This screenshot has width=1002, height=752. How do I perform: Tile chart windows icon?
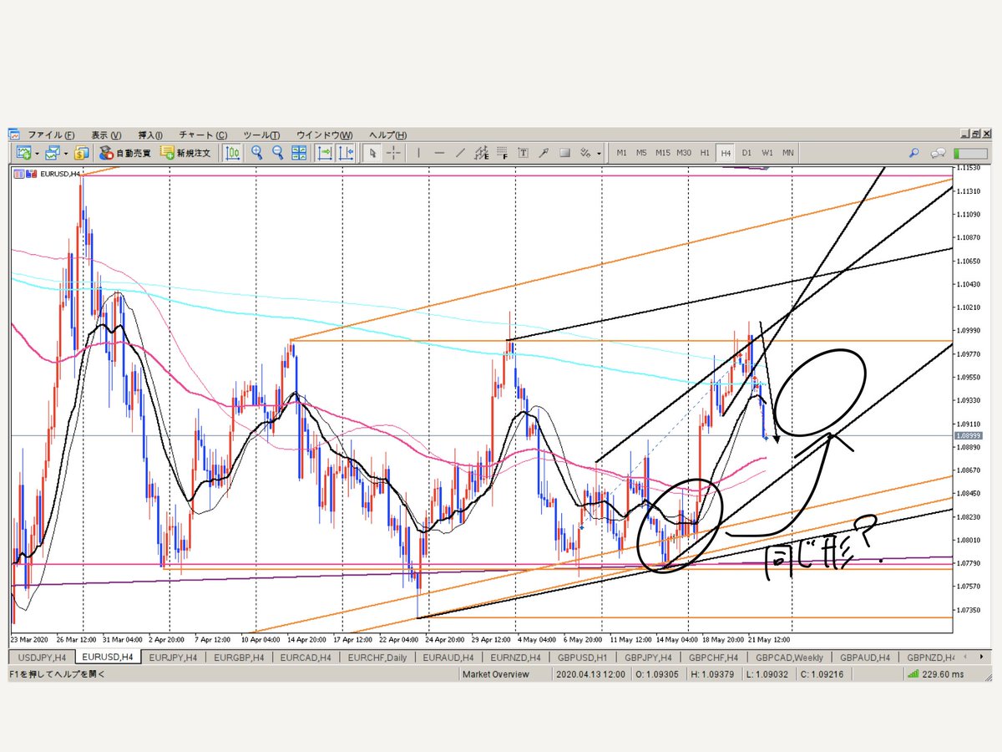299,153
